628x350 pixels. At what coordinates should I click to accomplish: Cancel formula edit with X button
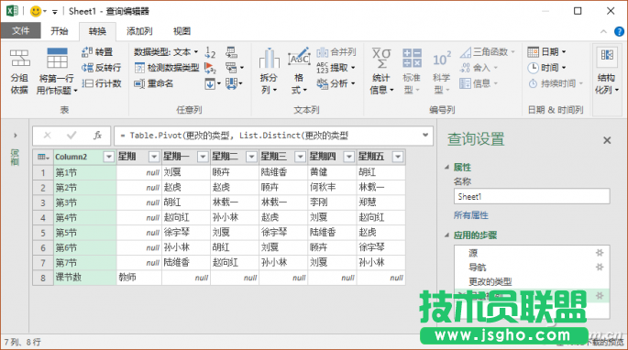[48, 136]
